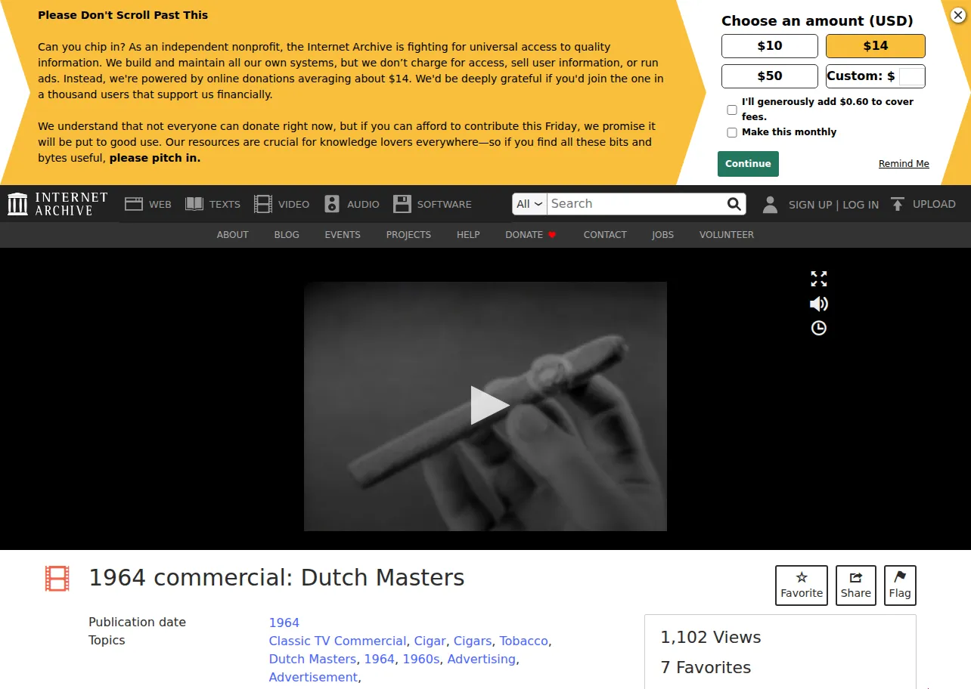
Task: Enter fullscreen video mode
Action: pos(818,279)
